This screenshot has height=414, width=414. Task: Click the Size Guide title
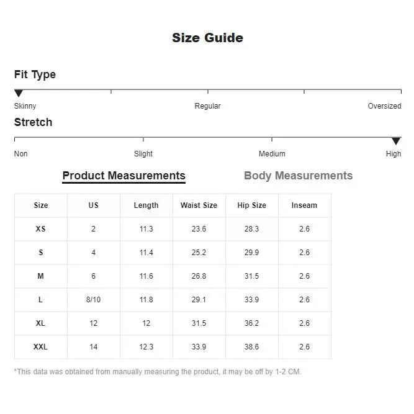click(207, 38)
